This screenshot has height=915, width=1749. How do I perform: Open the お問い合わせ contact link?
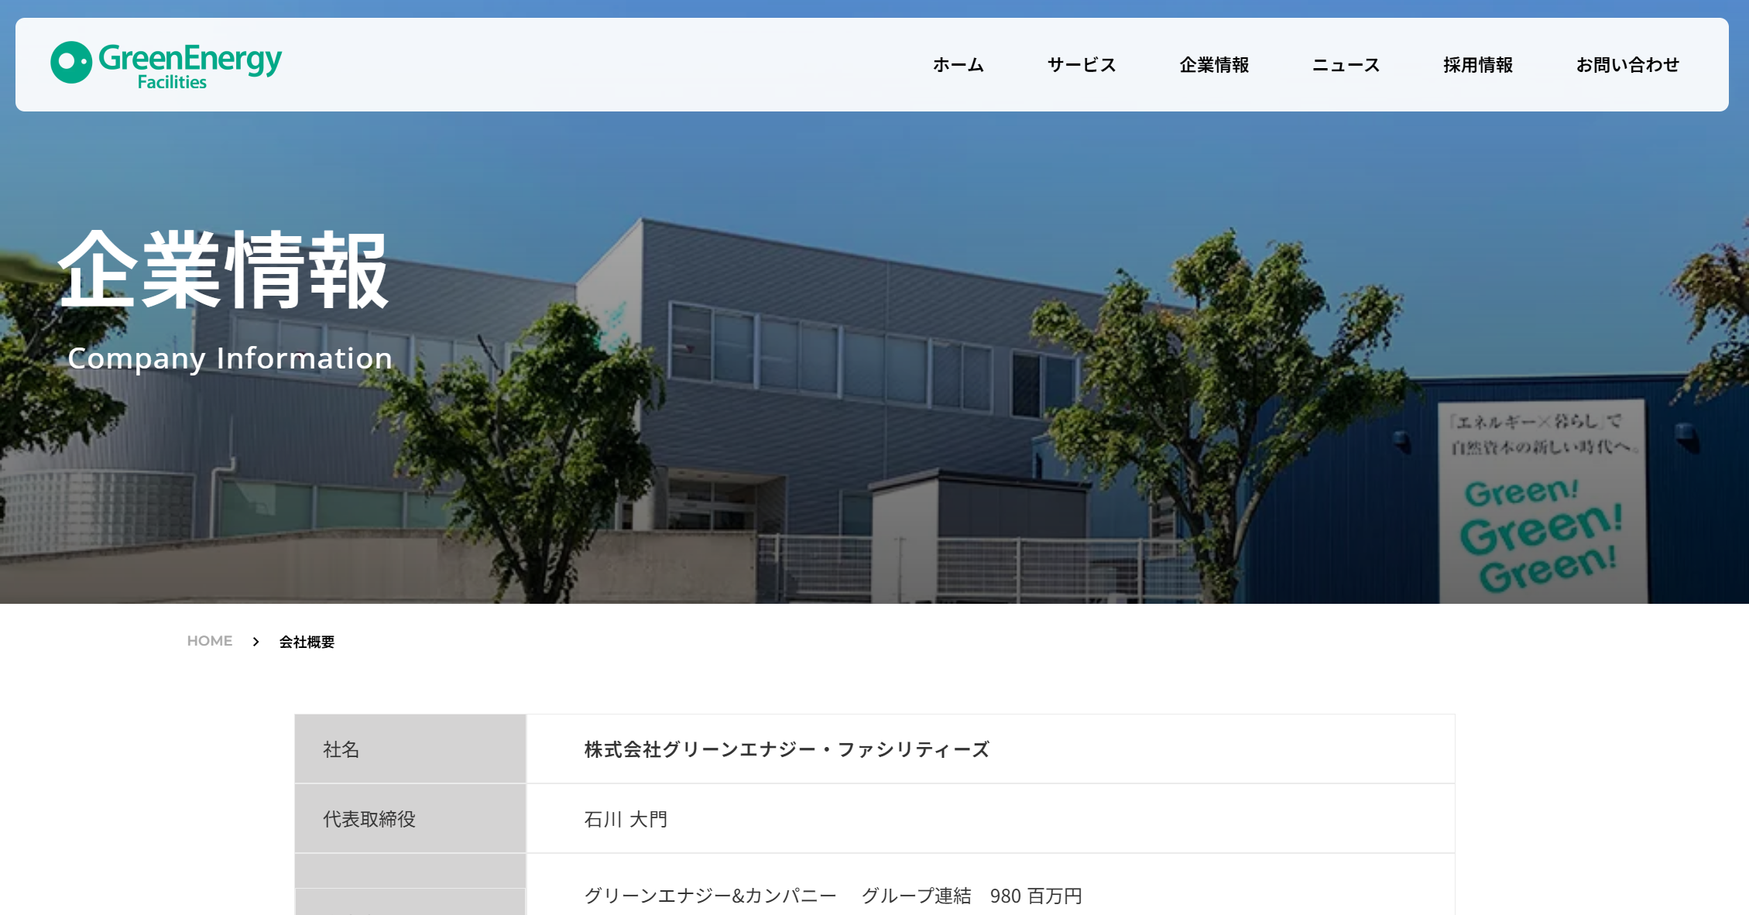(x=1627, y=65)
